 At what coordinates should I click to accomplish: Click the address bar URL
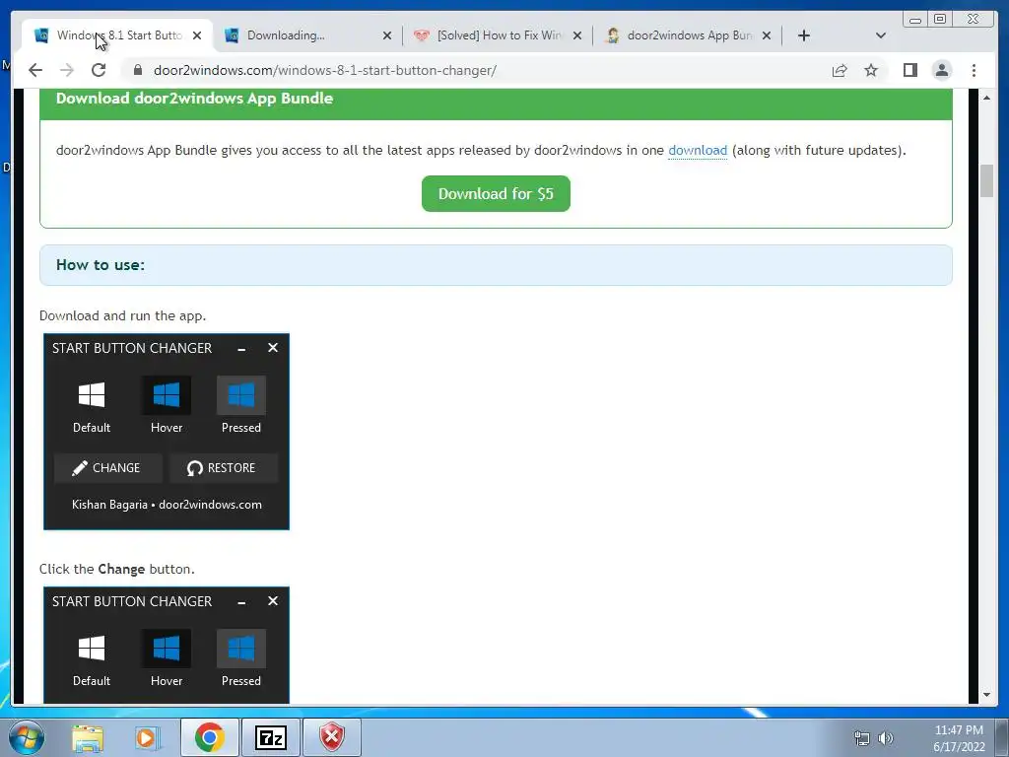point(325,70)
